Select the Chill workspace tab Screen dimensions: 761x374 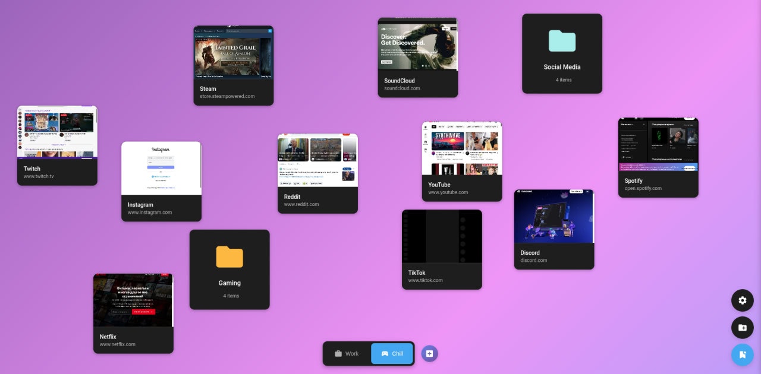point(391,353)
